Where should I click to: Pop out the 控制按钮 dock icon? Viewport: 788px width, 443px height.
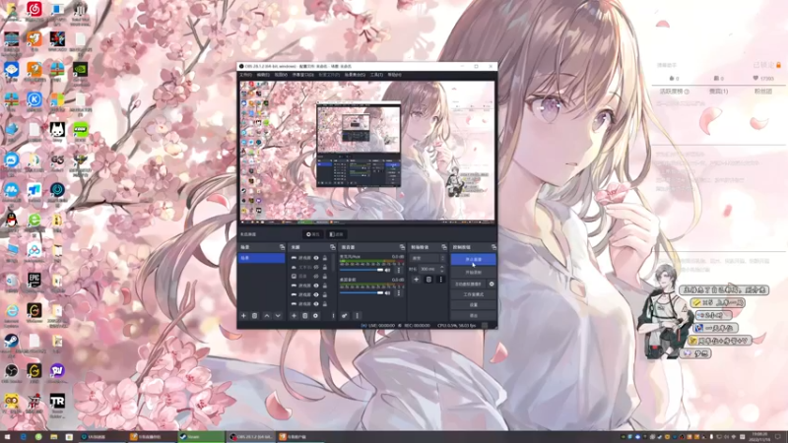(494, 247)
